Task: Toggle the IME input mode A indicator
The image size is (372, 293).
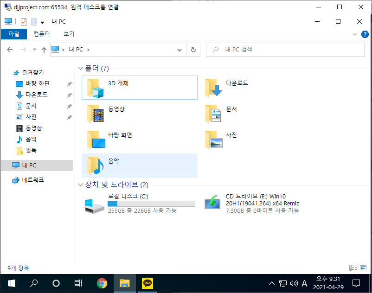Action: (304, 283)
